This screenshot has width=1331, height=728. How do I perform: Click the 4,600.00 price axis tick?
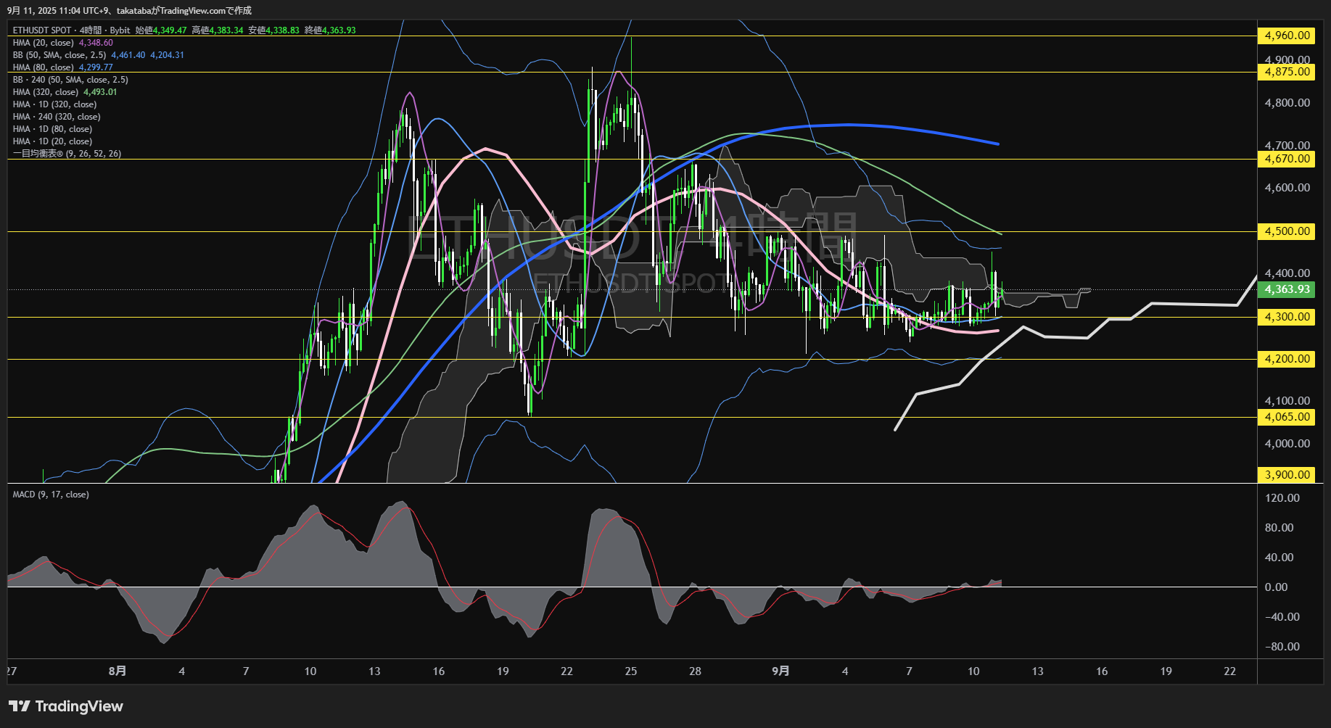click(1287, 188)
